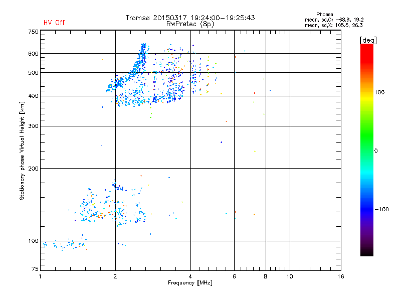Click the -100 label on the colorbar

[x=381, y=209]
